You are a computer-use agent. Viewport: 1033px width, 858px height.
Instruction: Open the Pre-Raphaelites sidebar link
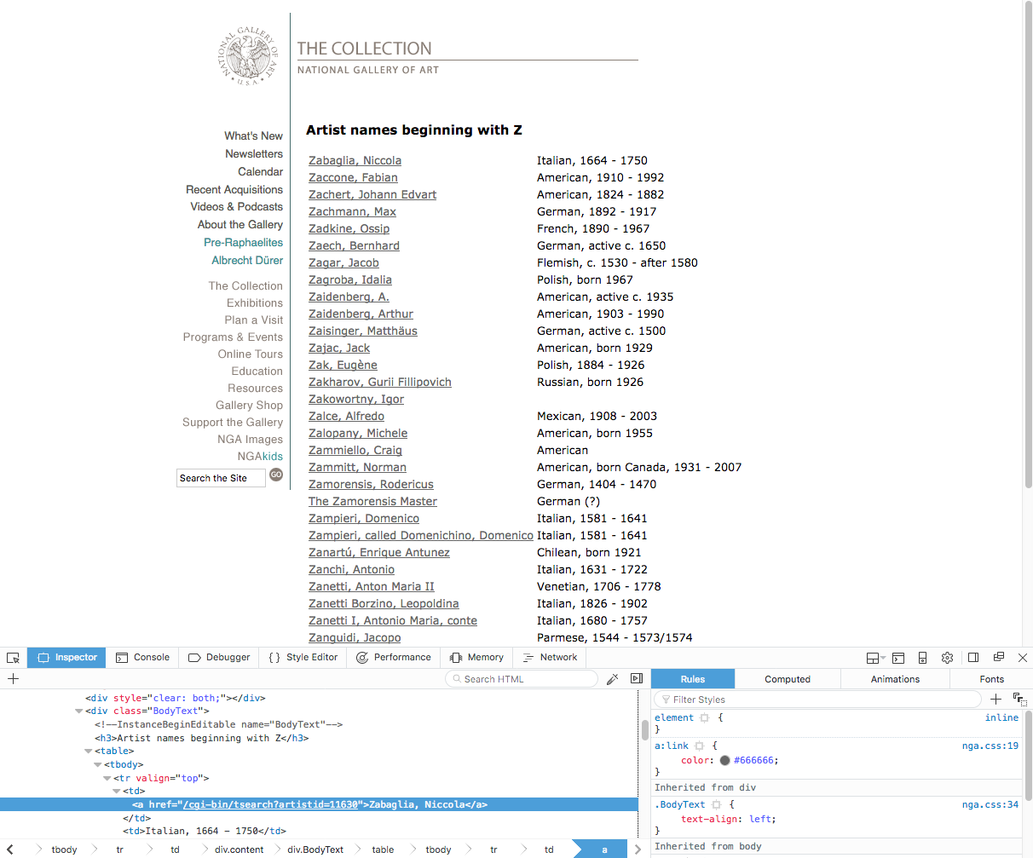(x=243, y=242)
